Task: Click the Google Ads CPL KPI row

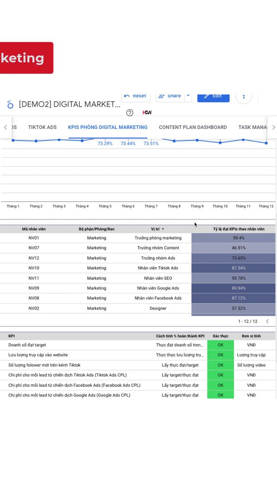Action: click(x=69, y=395)
